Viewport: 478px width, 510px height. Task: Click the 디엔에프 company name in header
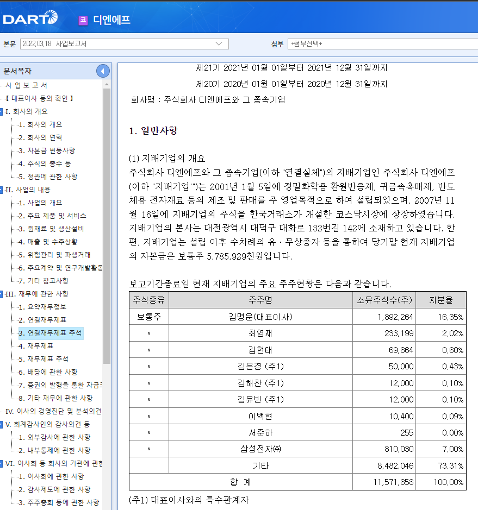pyautogui.click(x=111, y=18)
